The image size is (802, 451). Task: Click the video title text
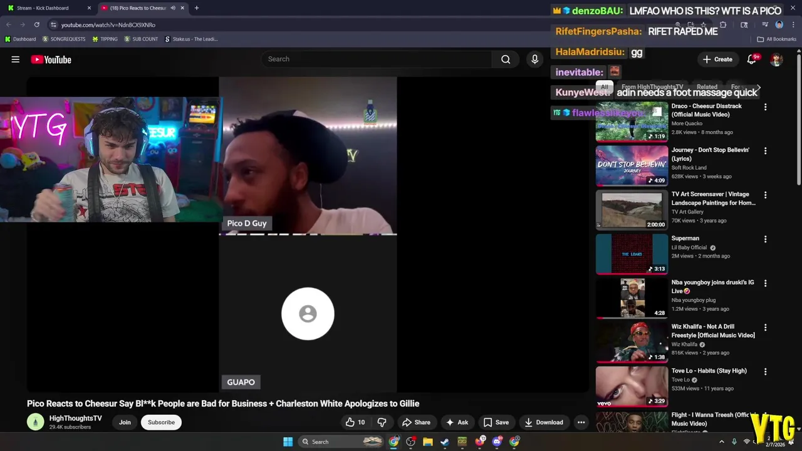[223, 403]
